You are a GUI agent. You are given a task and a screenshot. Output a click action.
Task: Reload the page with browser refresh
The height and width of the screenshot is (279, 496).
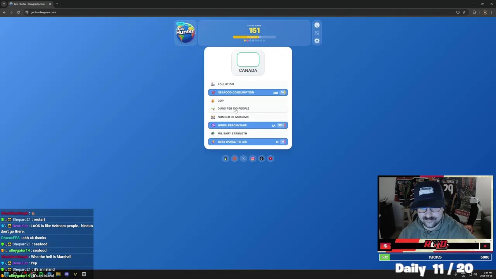(18, 12)
